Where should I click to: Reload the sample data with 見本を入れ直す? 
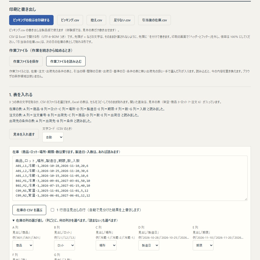point(24,134)
